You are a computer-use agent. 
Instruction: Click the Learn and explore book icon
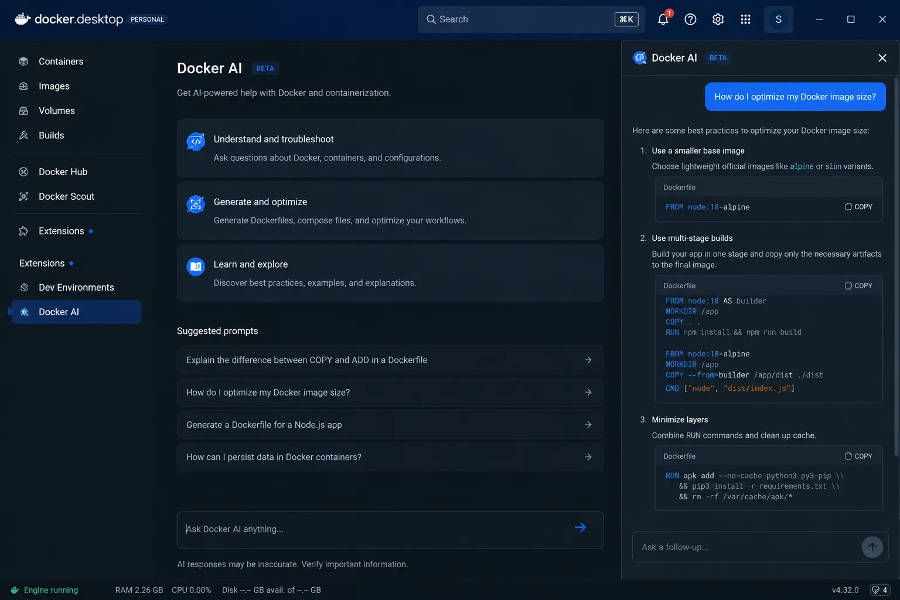coord(196,267)
